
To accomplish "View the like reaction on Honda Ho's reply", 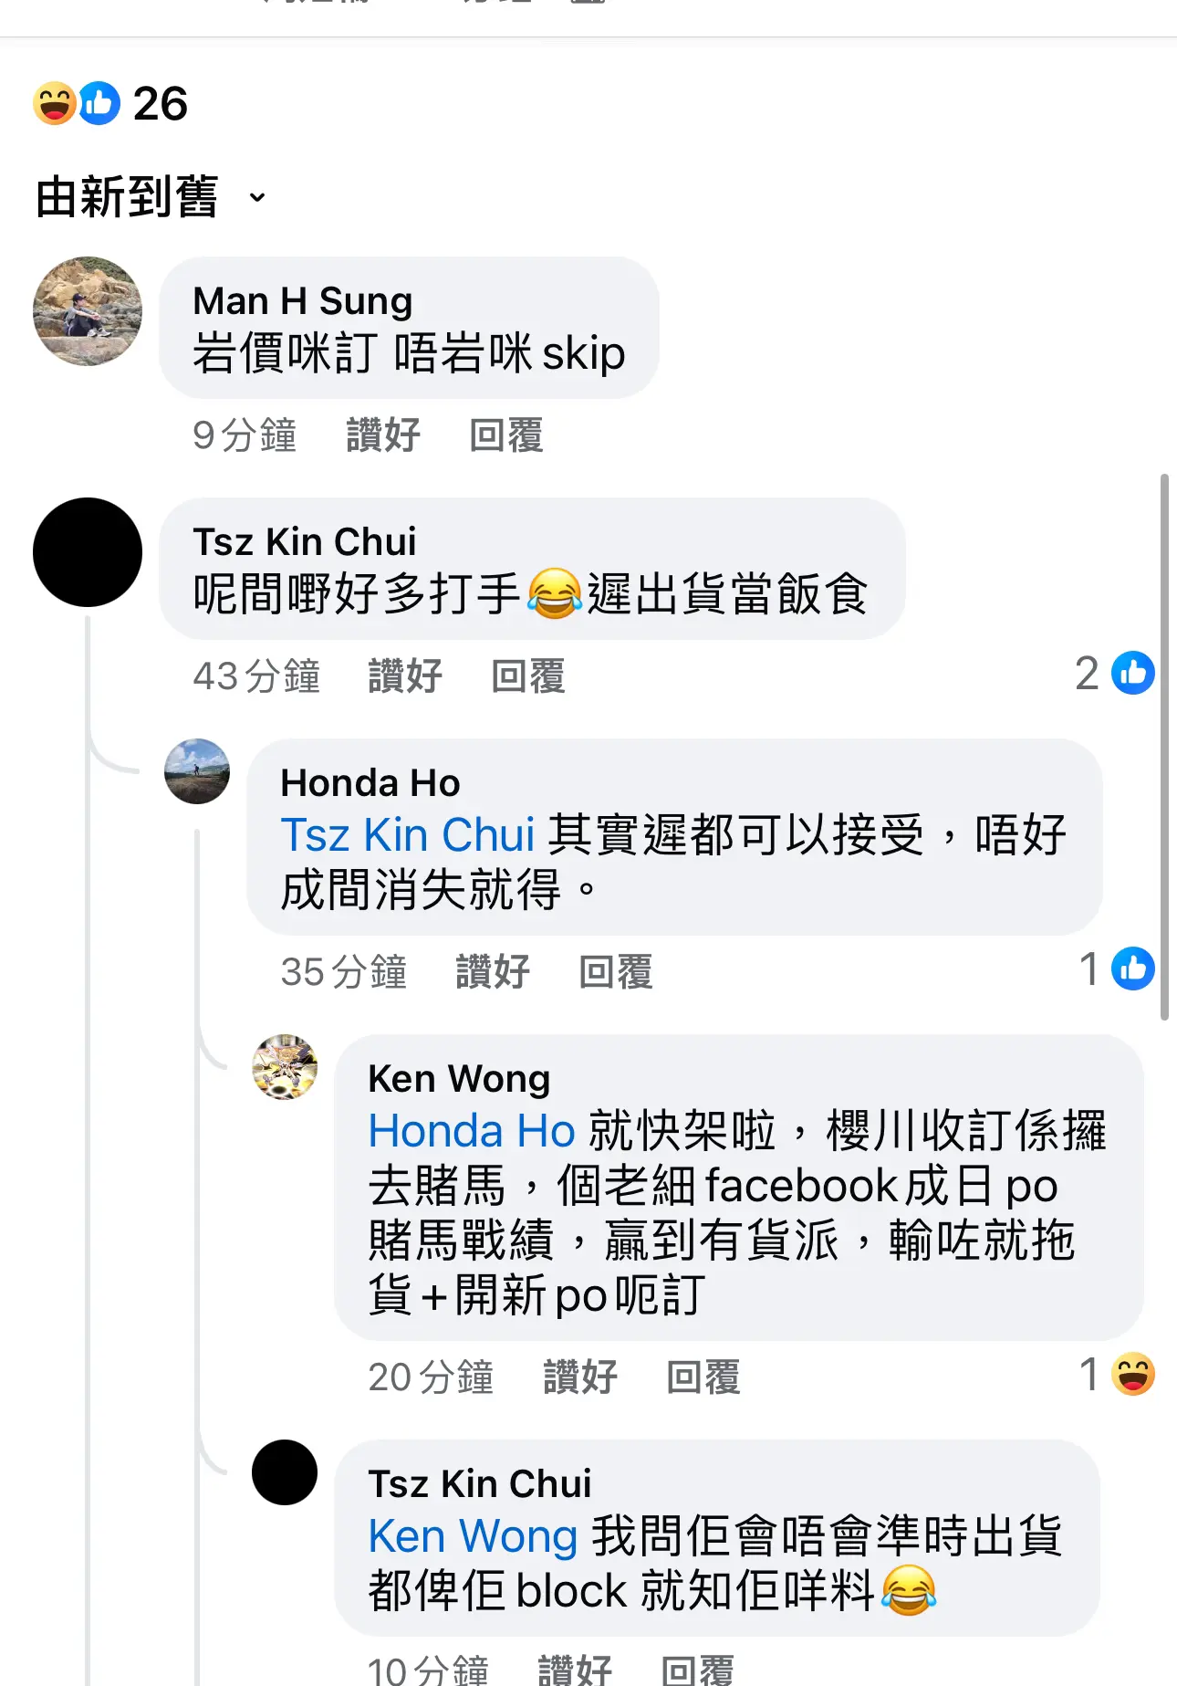I will tap(1117, 969).
